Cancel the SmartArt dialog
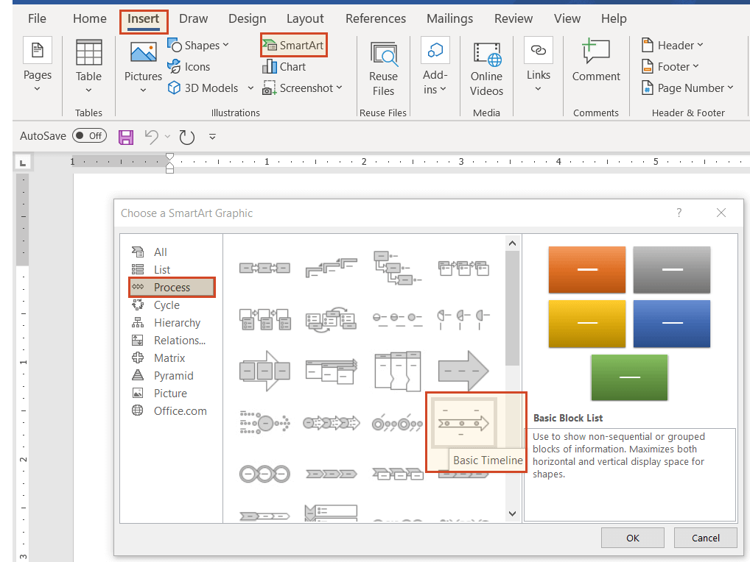 click(x=705, y=538)
